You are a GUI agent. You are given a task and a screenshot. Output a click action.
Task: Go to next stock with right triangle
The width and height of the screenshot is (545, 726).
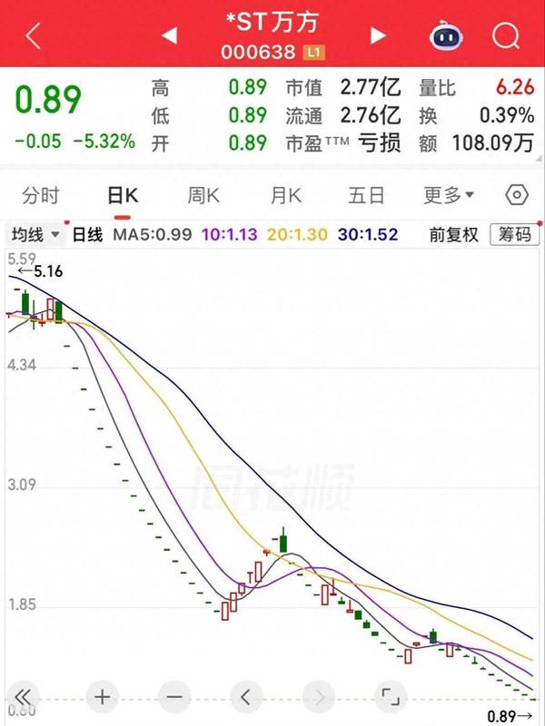click(x=378, y=35)
